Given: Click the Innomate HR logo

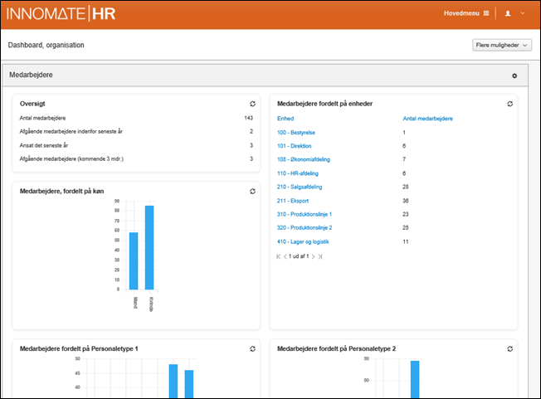Looking at the screenshot, I should click(x=63, y=14).
